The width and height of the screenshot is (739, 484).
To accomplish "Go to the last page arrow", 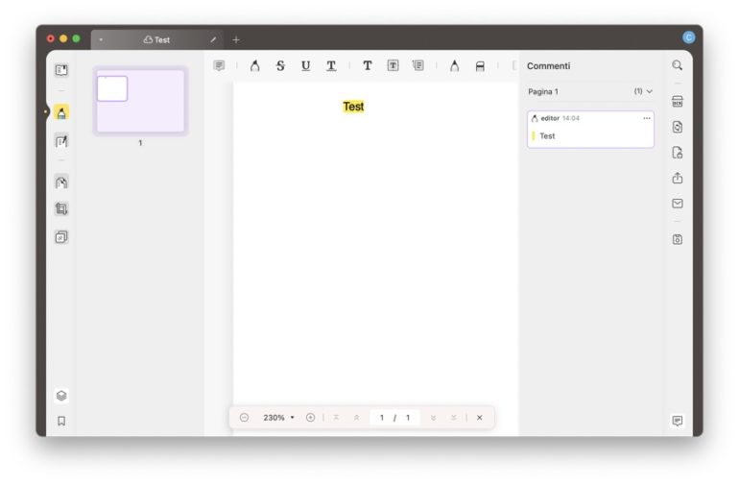I will 453,418.
